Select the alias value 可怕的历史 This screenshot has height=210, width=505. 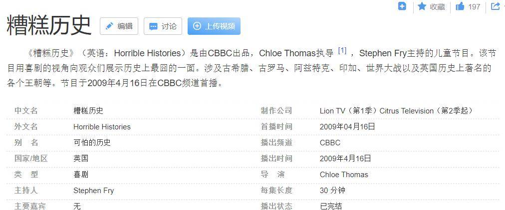point(92,142)
